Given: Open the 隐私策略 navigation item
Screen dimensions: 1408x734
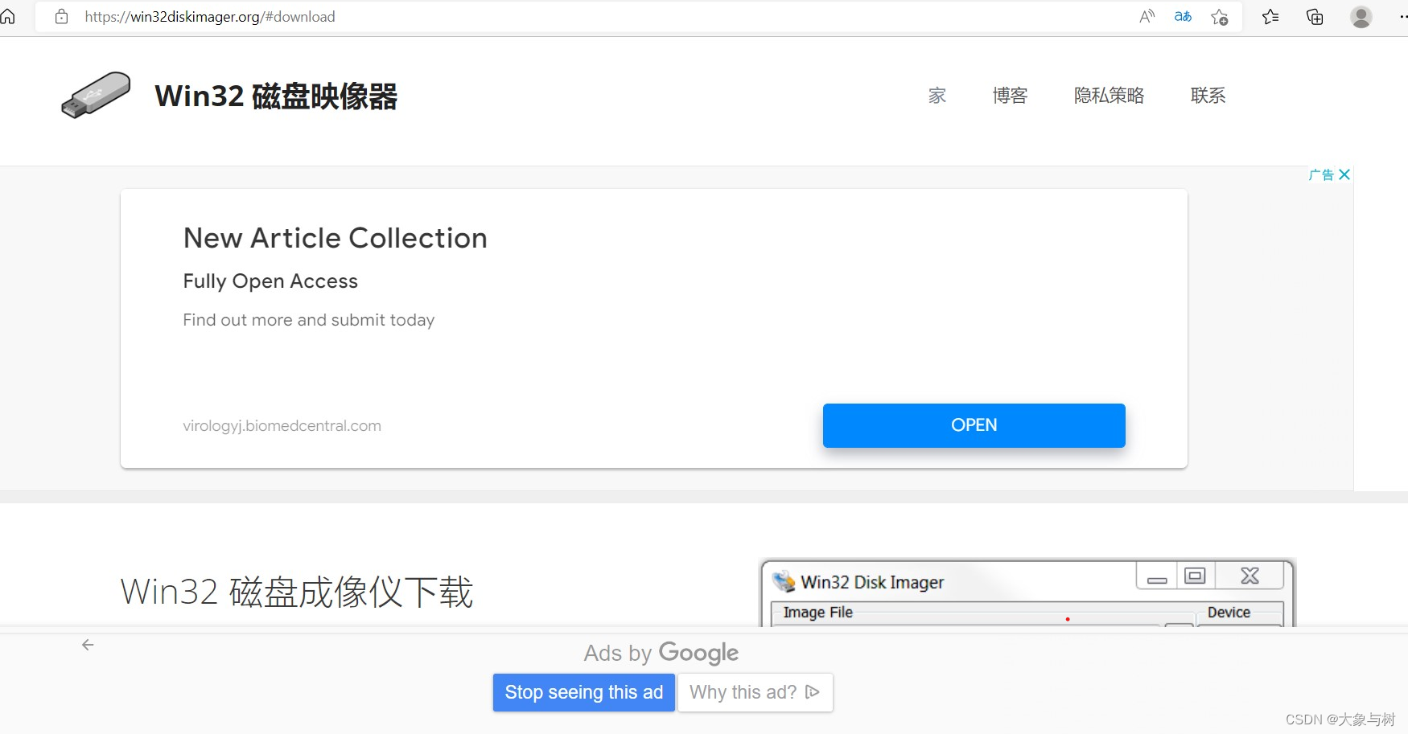Looking at the screenshot, I should click(x=1109, y=96).
